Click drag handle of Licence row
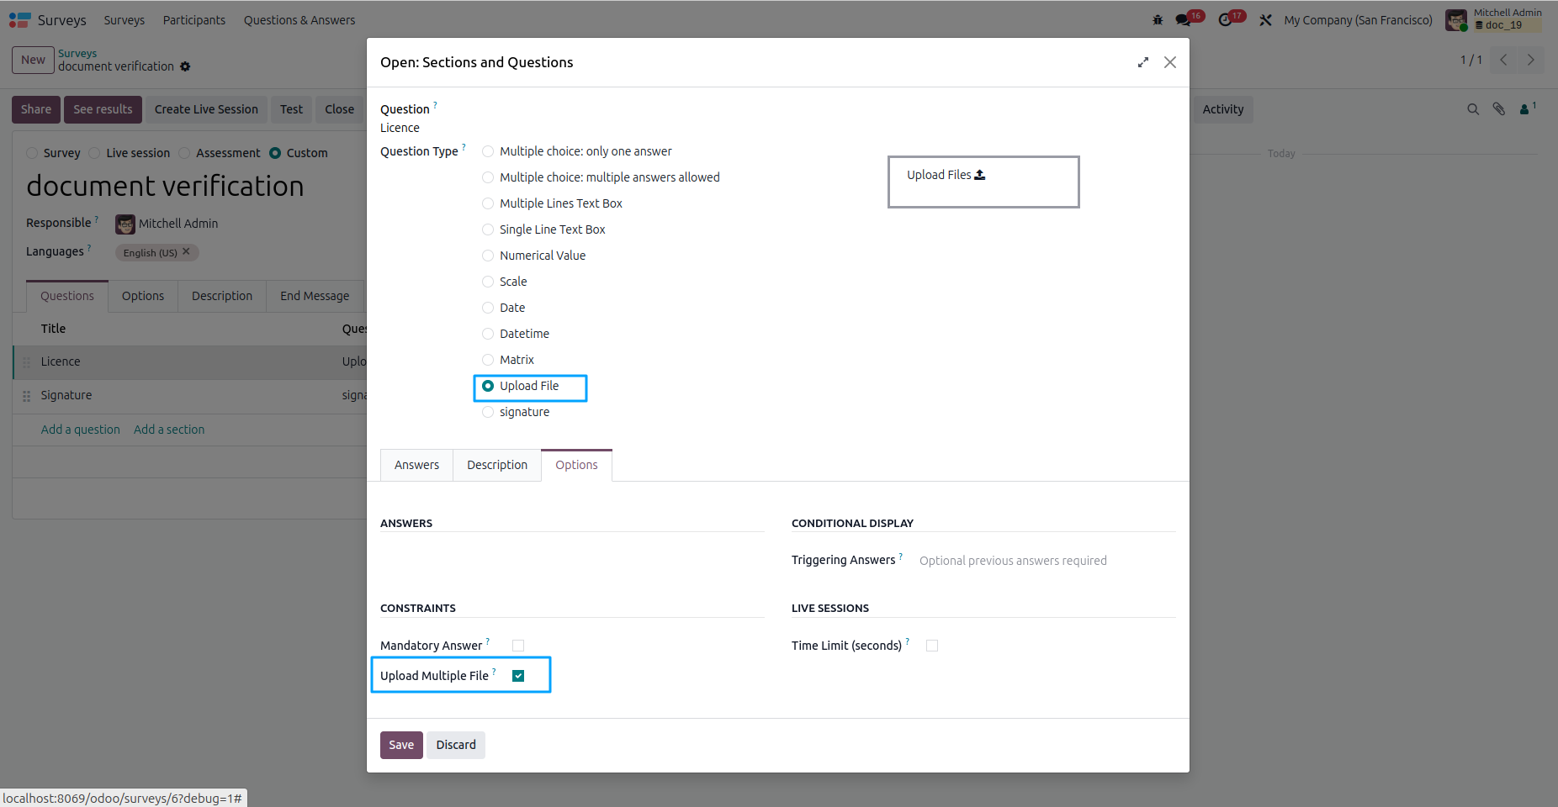 coord(26,362)
